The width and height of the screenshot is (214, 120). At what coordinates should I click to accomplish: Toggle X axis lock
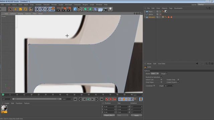[37, 9]
